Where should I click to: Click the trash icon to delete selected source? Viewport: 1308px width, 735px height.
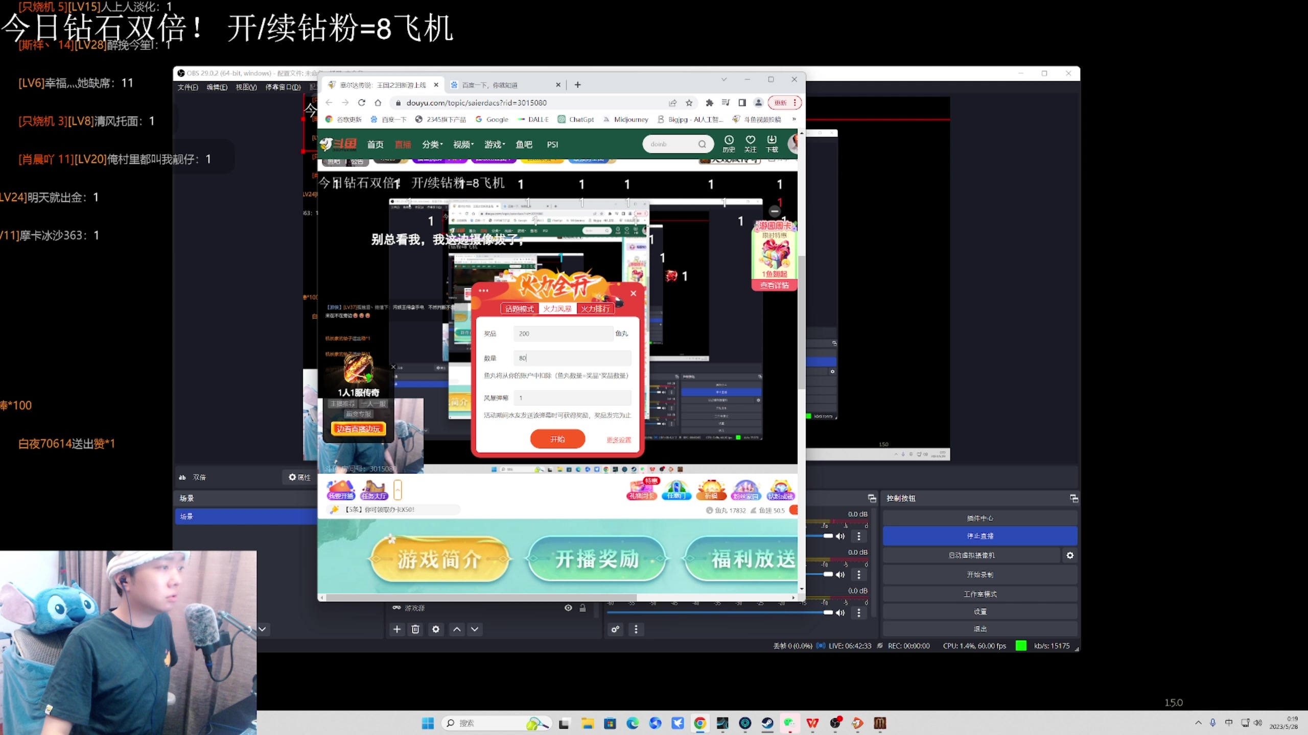pos(415,629)
